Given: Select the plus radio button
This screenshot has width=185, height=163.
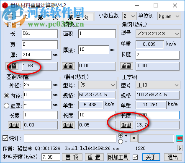Looking at the screenshot, I should (121, 135).
